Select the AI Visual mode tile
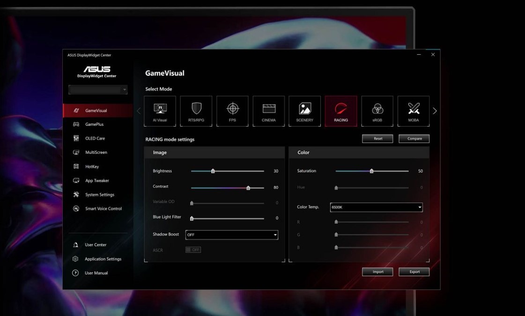 tap(160, 111)
